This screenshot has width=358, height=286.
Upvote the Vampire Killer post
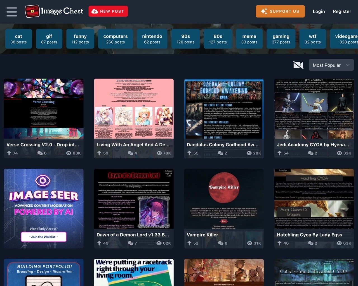(x=189, y=243)
